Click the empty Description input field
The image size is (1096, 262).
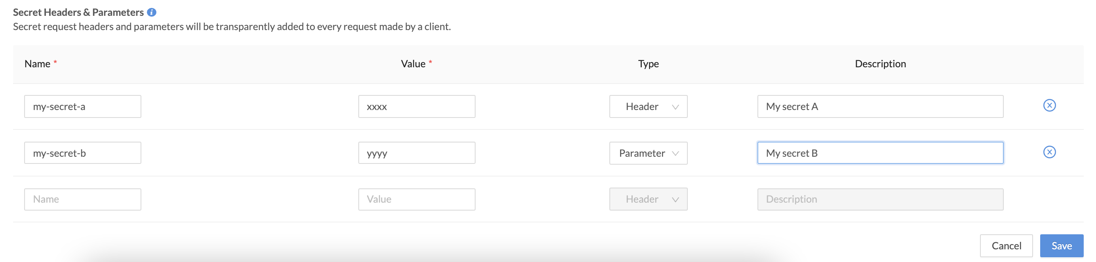coord(880,199)
